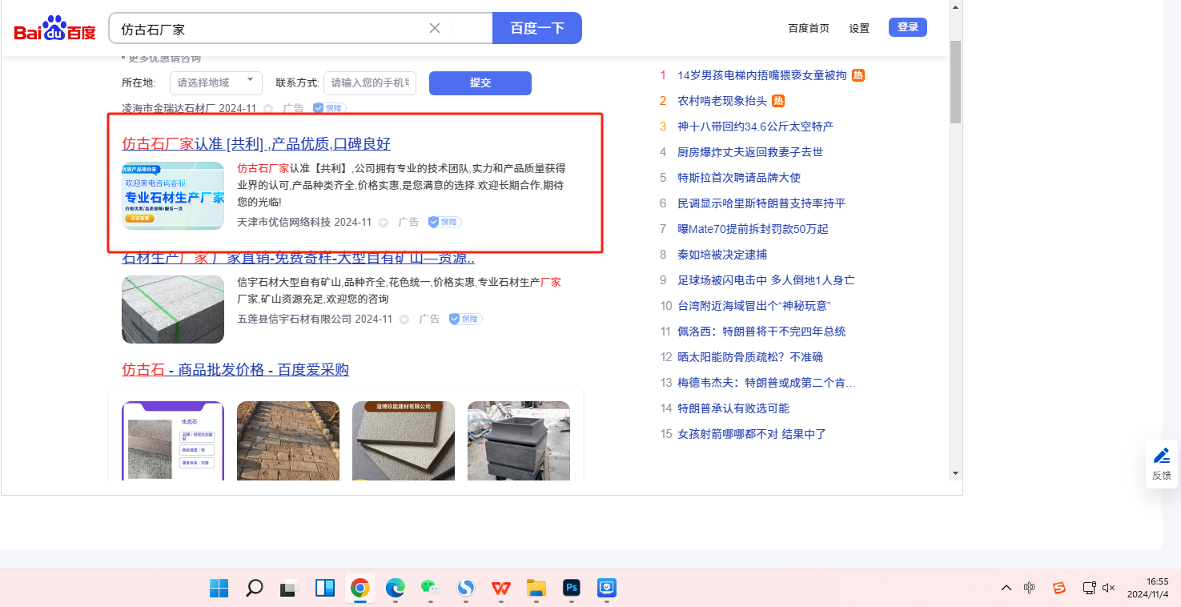Viewport: 1181px width, 607px height.
Task: Click the advertiser name 五莲县信宇石材有限公司
Action: (295, 319)
